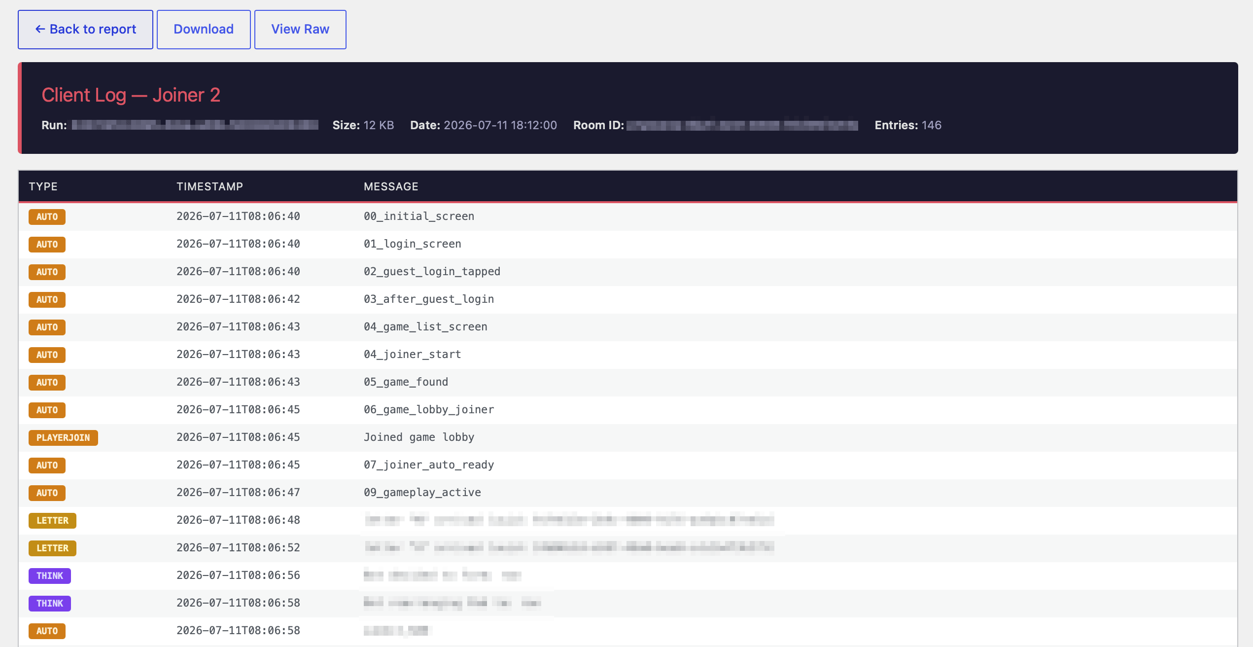The width and height of the screenshot is (1253, 647).
Task: Select the Client Log — Joiner 2 heading
Action: [131, 95]
